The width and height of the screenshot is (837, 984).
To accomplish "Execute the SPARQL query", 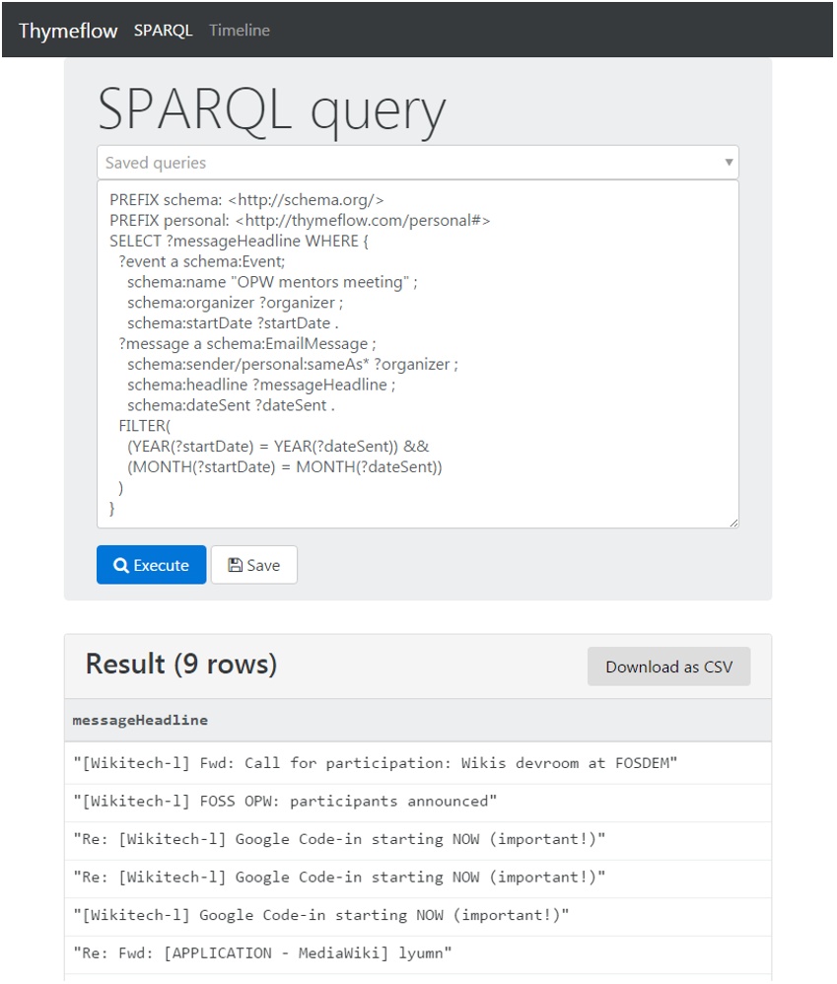I will click(x=150, y=564).
